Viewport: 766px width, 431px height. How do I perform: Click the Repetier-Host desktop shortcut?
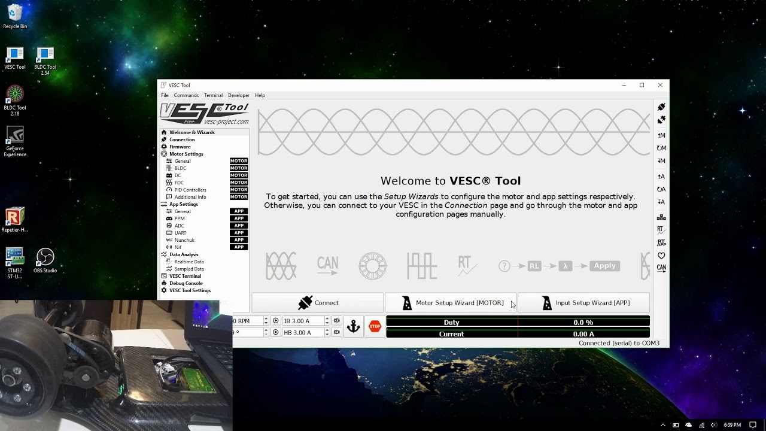click(x=15, y=220)
